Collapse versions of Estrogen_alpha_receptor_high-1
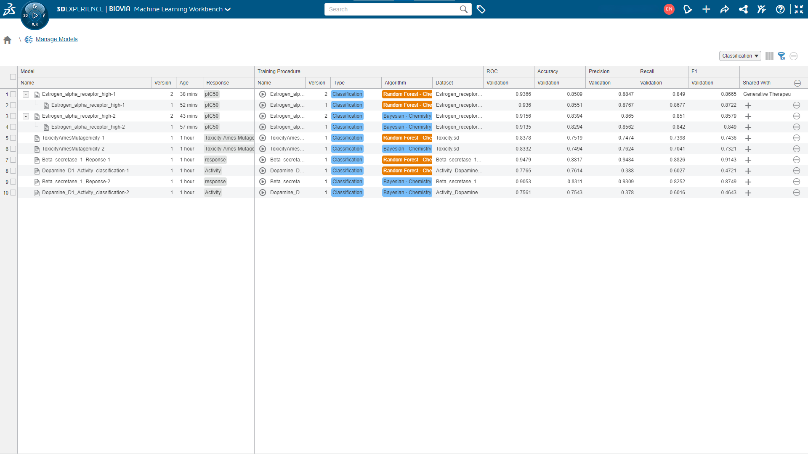 point(26,94)
